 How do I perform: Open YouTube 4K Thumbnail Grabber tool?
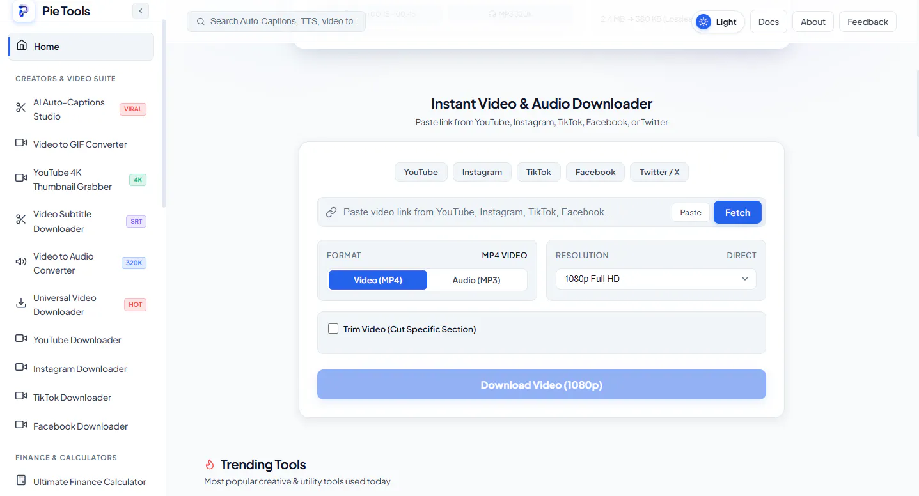(x=81, y=180)
